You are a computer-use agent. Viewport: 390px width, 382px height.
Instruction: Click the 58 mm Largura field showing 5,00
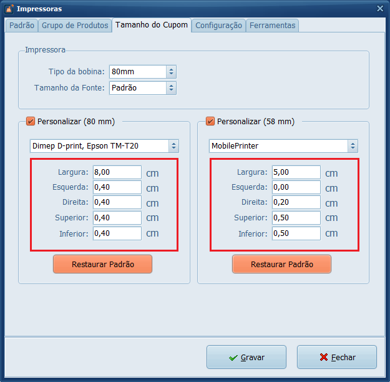tap(296, 172)
